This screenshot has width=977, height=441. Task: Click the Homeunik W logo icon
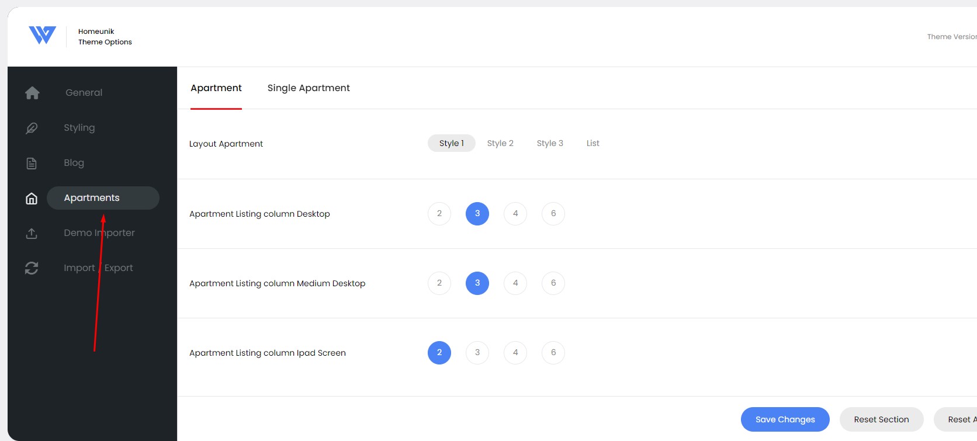(x=42, y=36)
